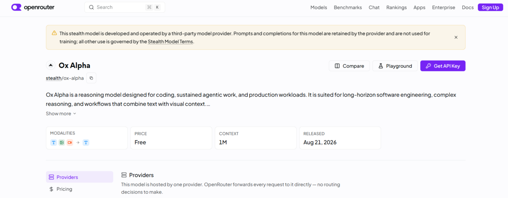The width and height of the screenshot is (508, 198).
Task: Click the Providers section heading text
Action: coord(141,175)
